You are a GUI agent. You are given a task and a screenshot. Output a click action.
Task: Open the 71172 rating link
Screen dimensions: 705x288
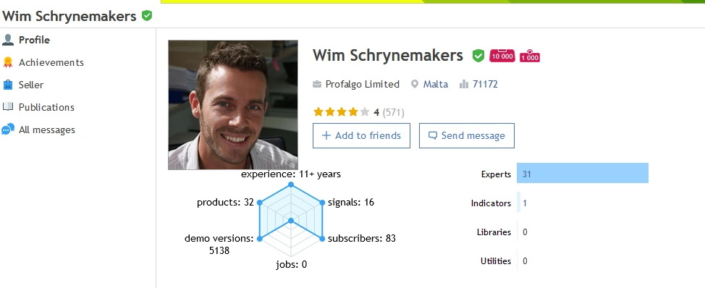(485, 84)
